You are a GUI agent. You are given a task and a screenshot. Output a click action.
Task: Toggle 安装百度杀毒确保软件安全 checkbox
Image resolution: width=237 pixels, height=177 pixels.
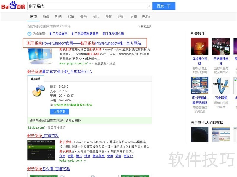pyautogui.click(x=51, y=105)
